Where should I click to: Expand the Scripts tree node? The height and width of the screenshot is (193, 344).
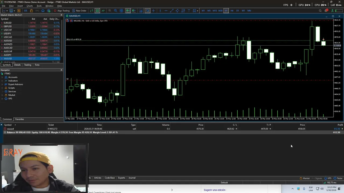point(2,88)
